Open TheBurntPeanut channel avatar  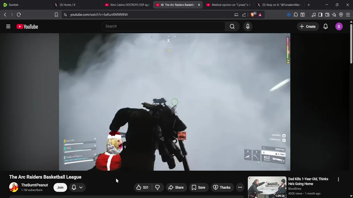point(14,187)
